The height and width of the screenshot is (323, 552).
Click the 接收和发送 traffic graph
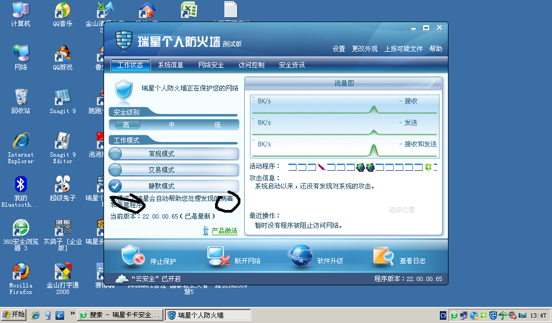pyautogui.click(x=344, y=149)
